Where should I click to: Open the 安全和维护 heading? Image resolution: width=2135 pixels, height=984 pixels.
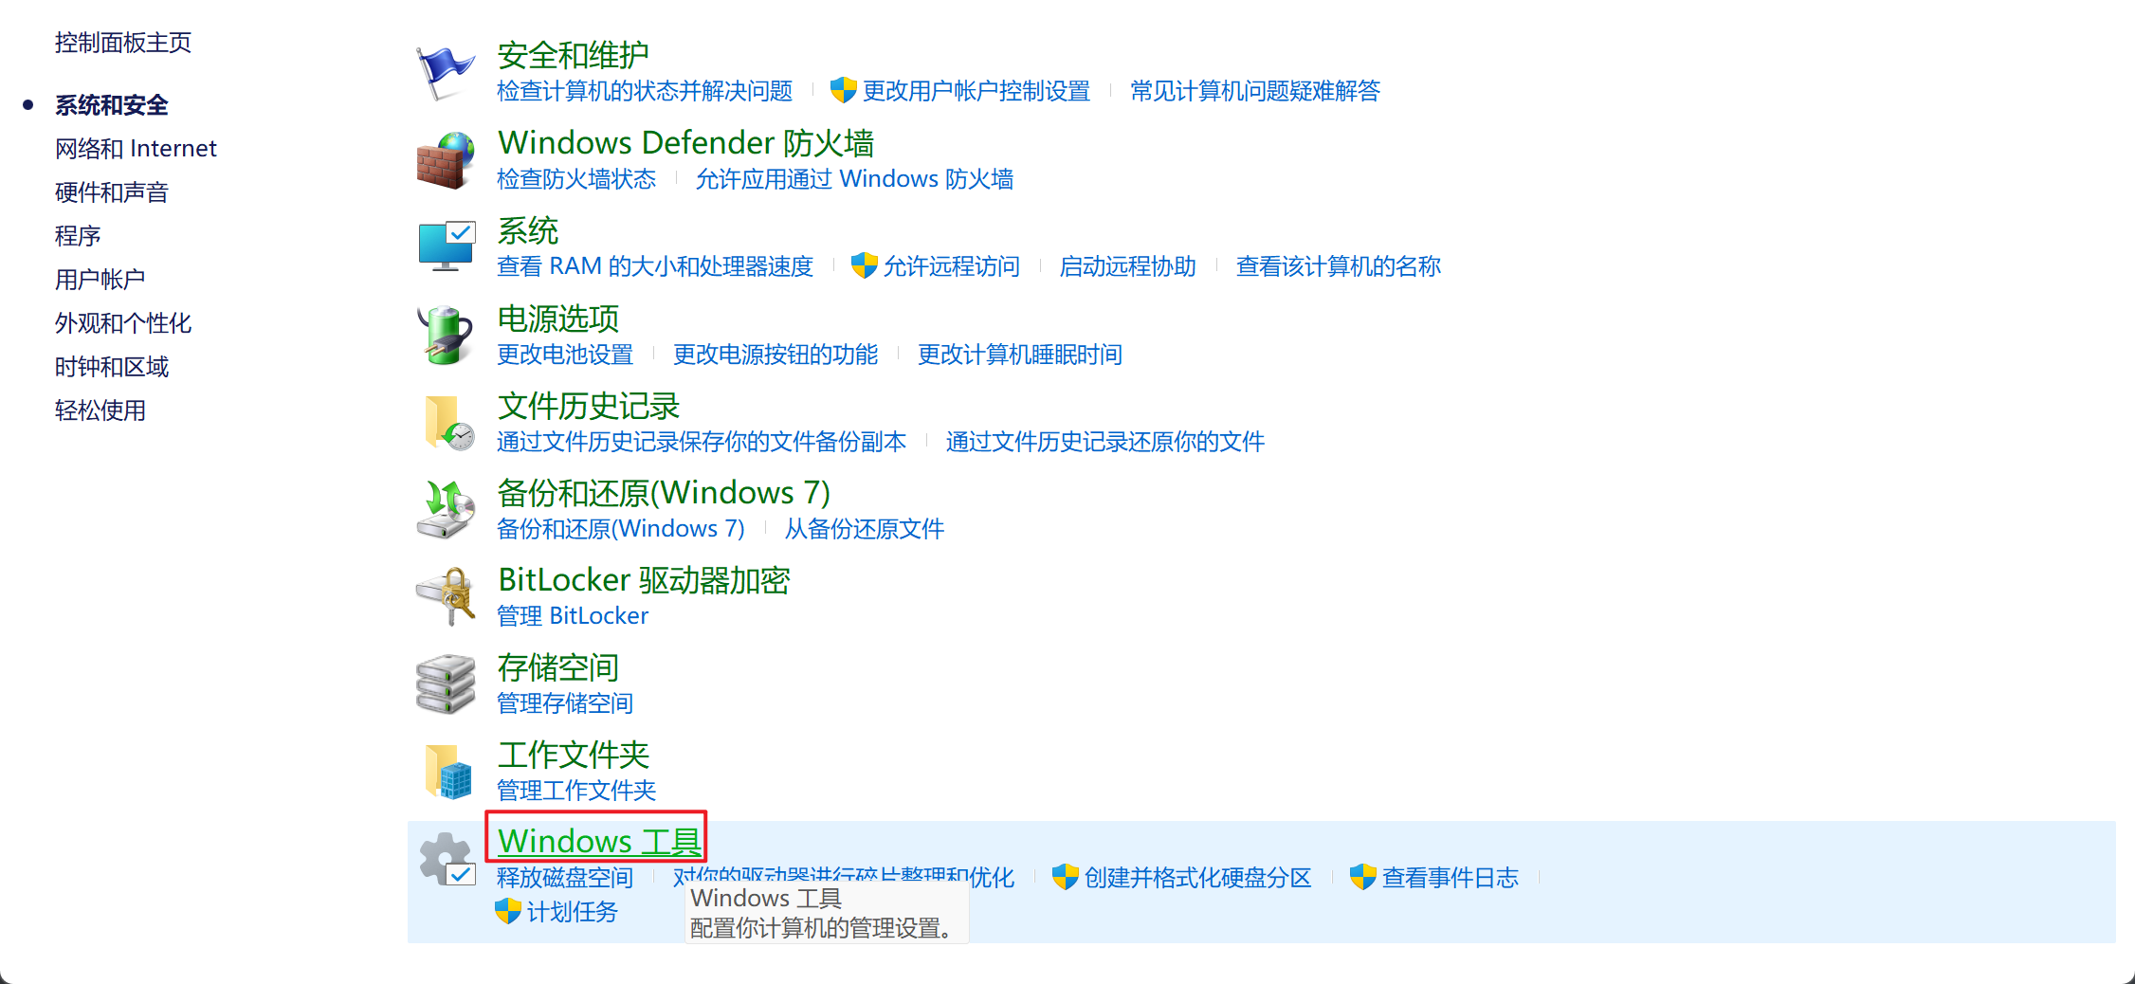point(574,55)
